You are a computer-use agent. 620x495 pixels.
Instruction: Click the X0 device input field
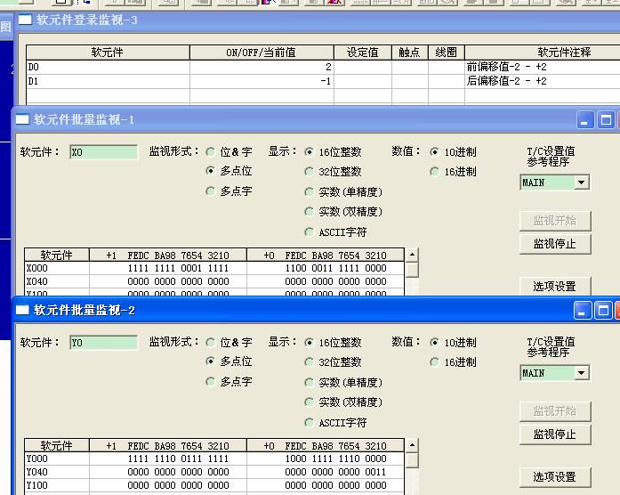click(x=103, y=152)
